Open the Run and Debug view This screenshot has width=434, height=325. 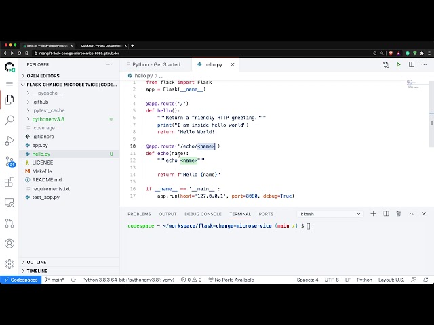click(x=9, y=141)
